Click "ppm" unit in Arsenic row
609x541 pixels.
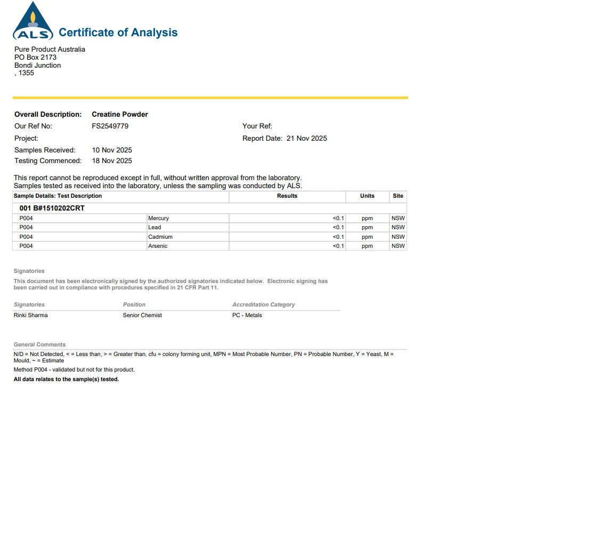367,246
